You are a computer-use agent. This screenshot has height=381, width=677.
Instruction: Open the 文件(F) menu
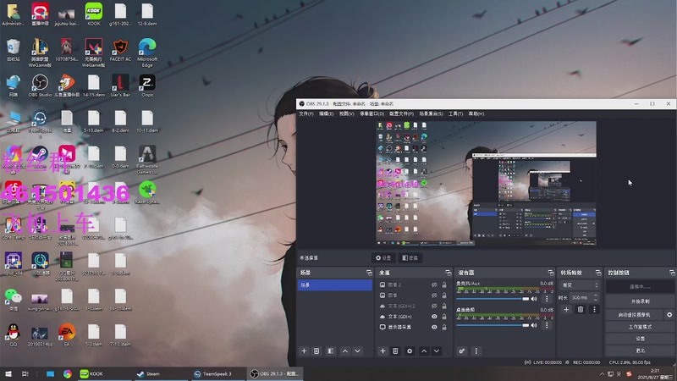[306, 114]
